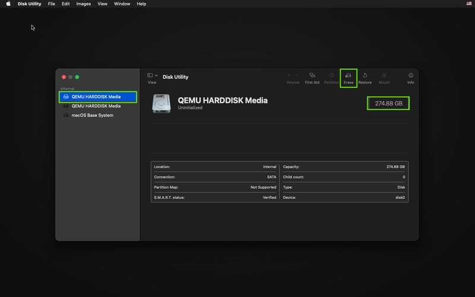This screenshot has width=475, height=297.
Task: Click the US flag input source icon
Action: [x=469, y=4]
